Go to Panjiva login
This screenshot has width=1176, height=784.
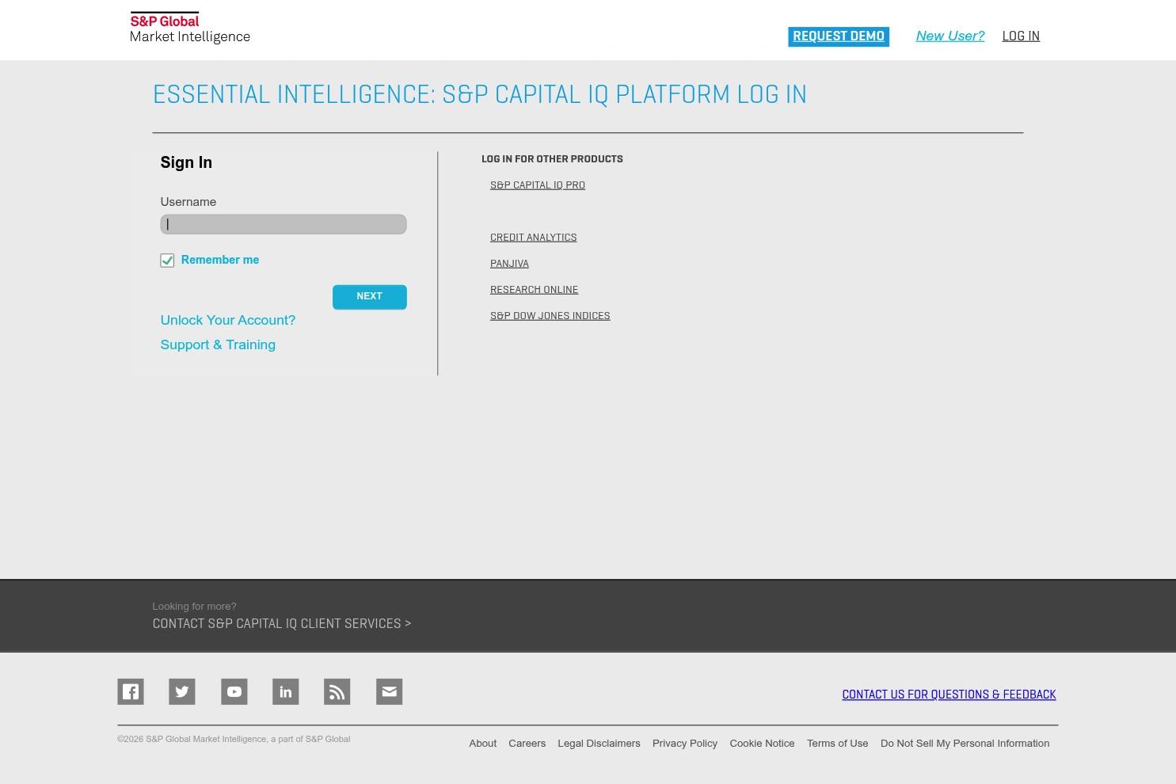509,264
